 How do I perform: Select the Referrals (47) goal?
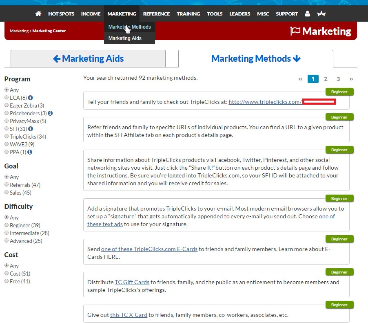(x=7, y=184)
